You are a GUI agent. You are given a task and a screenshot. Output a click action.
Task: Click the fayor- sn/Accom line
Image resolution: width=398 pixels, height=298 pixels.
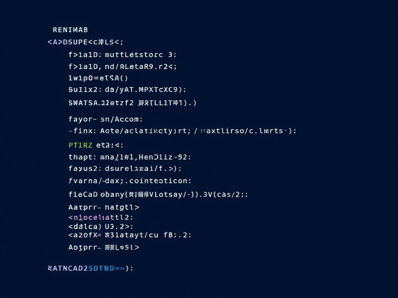point(106,119)
